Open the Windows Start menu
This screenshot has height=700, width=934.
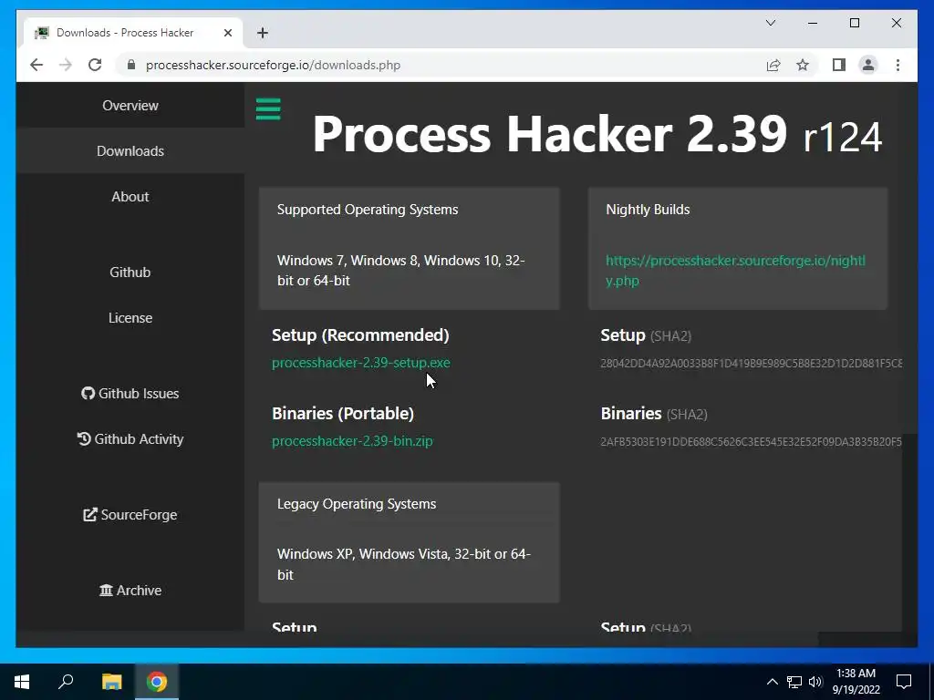[x=22, y=682]
